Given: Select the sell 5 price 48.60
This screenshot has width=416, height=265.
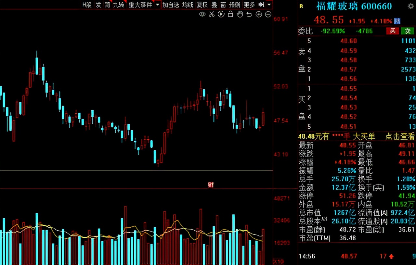Looking at the screenshot, I should click(348, 41).
